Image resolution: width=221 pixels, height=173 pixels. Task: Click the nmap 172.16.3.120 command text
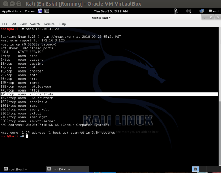coord(42,29)
